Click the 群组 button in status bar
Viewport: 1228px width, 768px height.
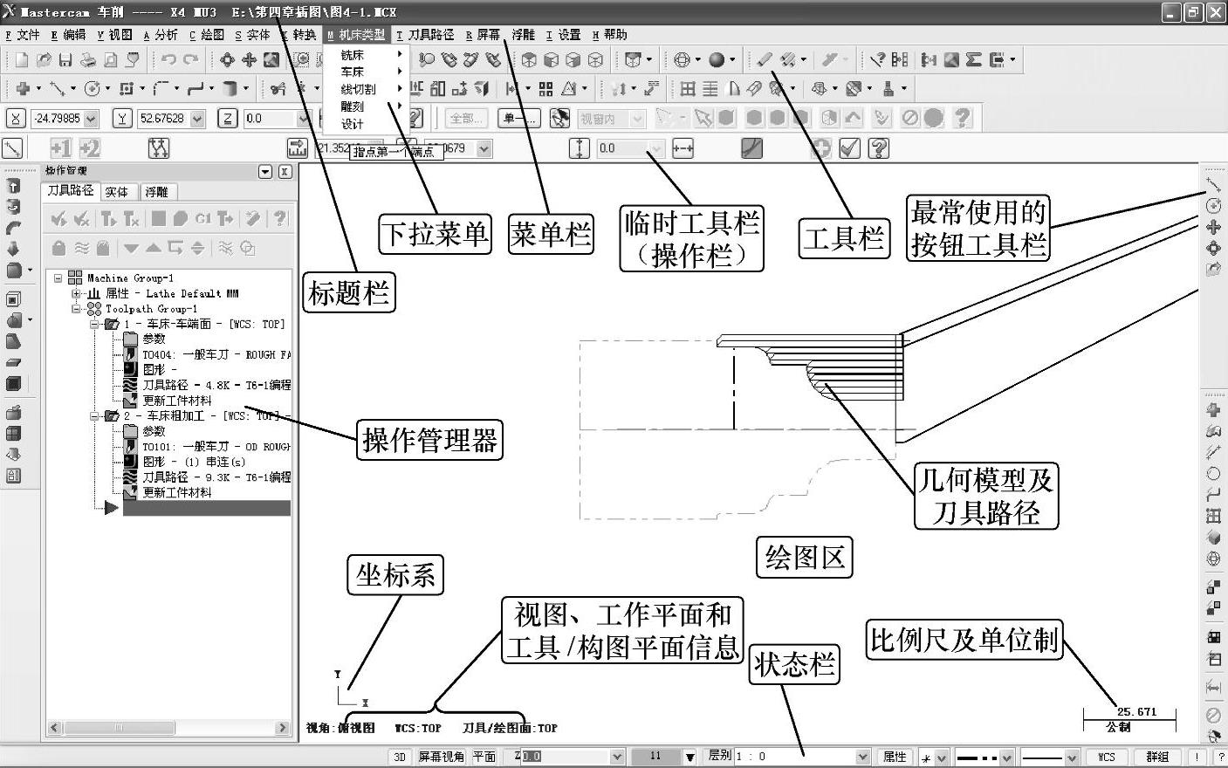1157,757
